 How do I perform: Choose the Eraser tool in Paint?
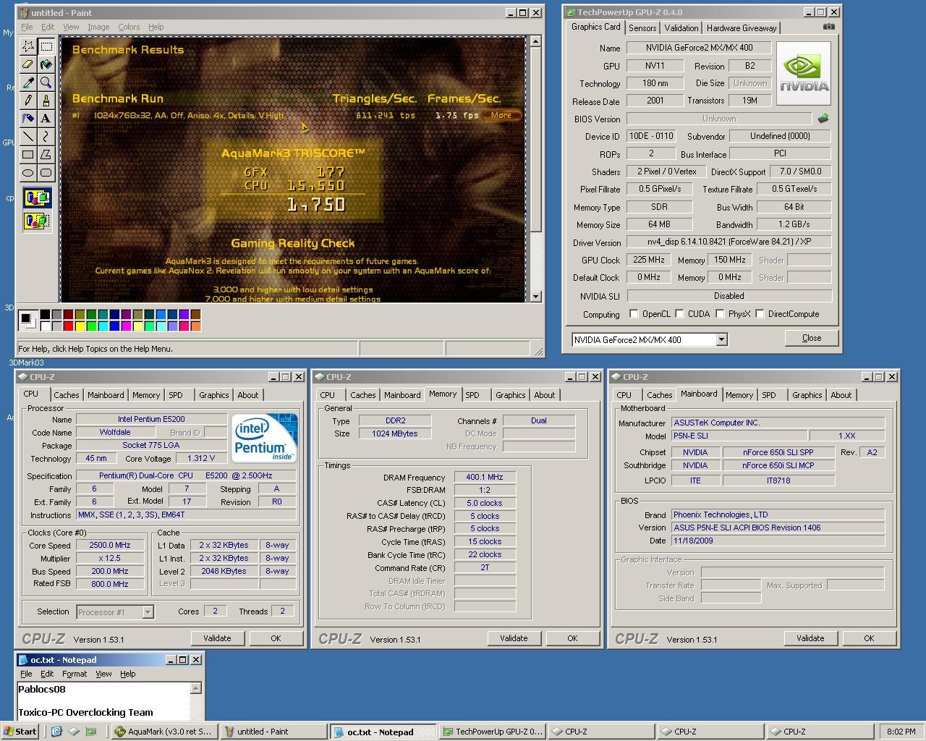click(x=28, y=64)
